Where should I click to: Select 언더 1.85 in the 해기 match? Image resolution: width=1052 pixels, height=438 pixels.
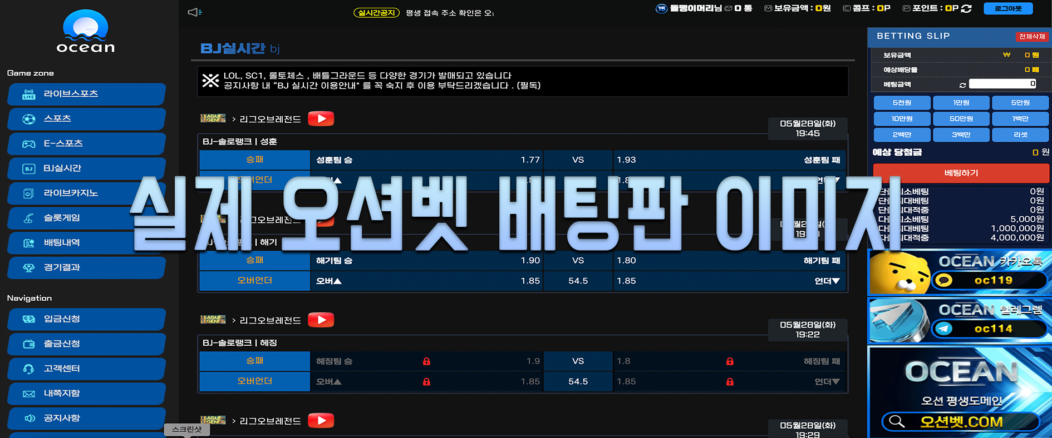pyautogui.click(x=729, y=281)
